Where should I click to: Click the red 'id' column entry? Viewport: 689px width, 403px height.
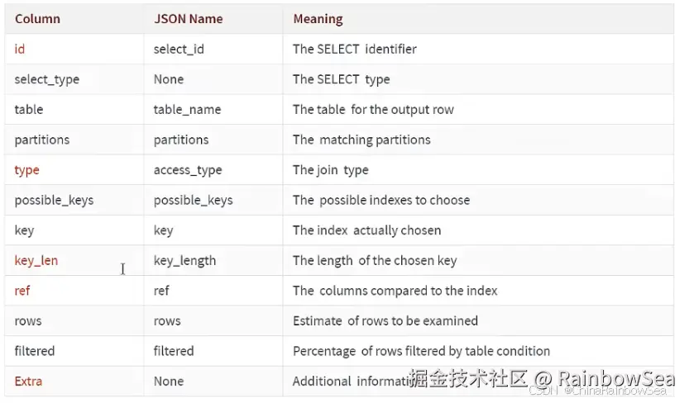click(x=19, y=49)
